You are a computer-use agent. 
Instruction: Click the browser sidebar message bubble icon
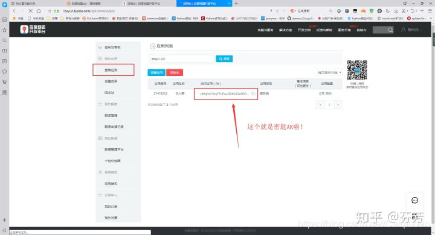coord(4,72)
